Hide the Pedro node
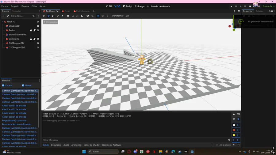Image resolution: width=276 pixels, height=155 pixels. point(38,30)
